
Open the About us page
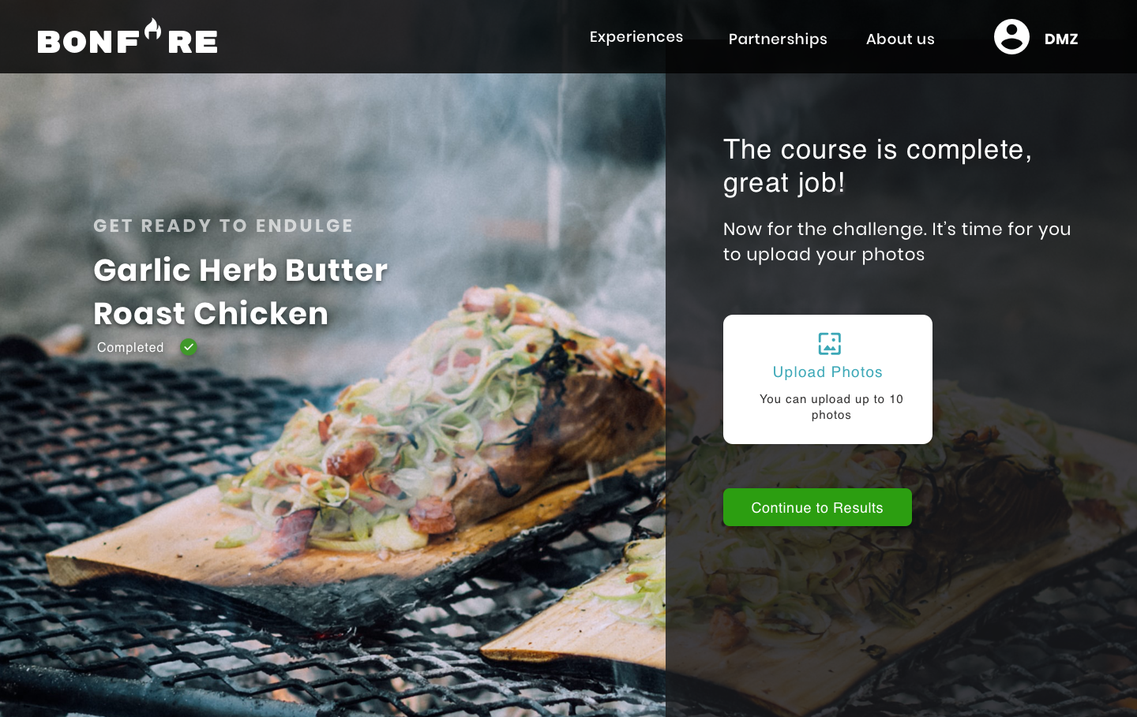coord(900,39)
